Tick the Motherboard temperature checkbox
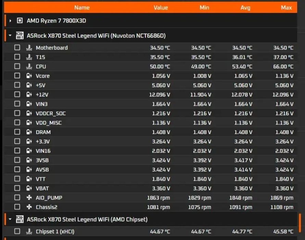This screenshot has height=240, width=305. tap(17, 47)
